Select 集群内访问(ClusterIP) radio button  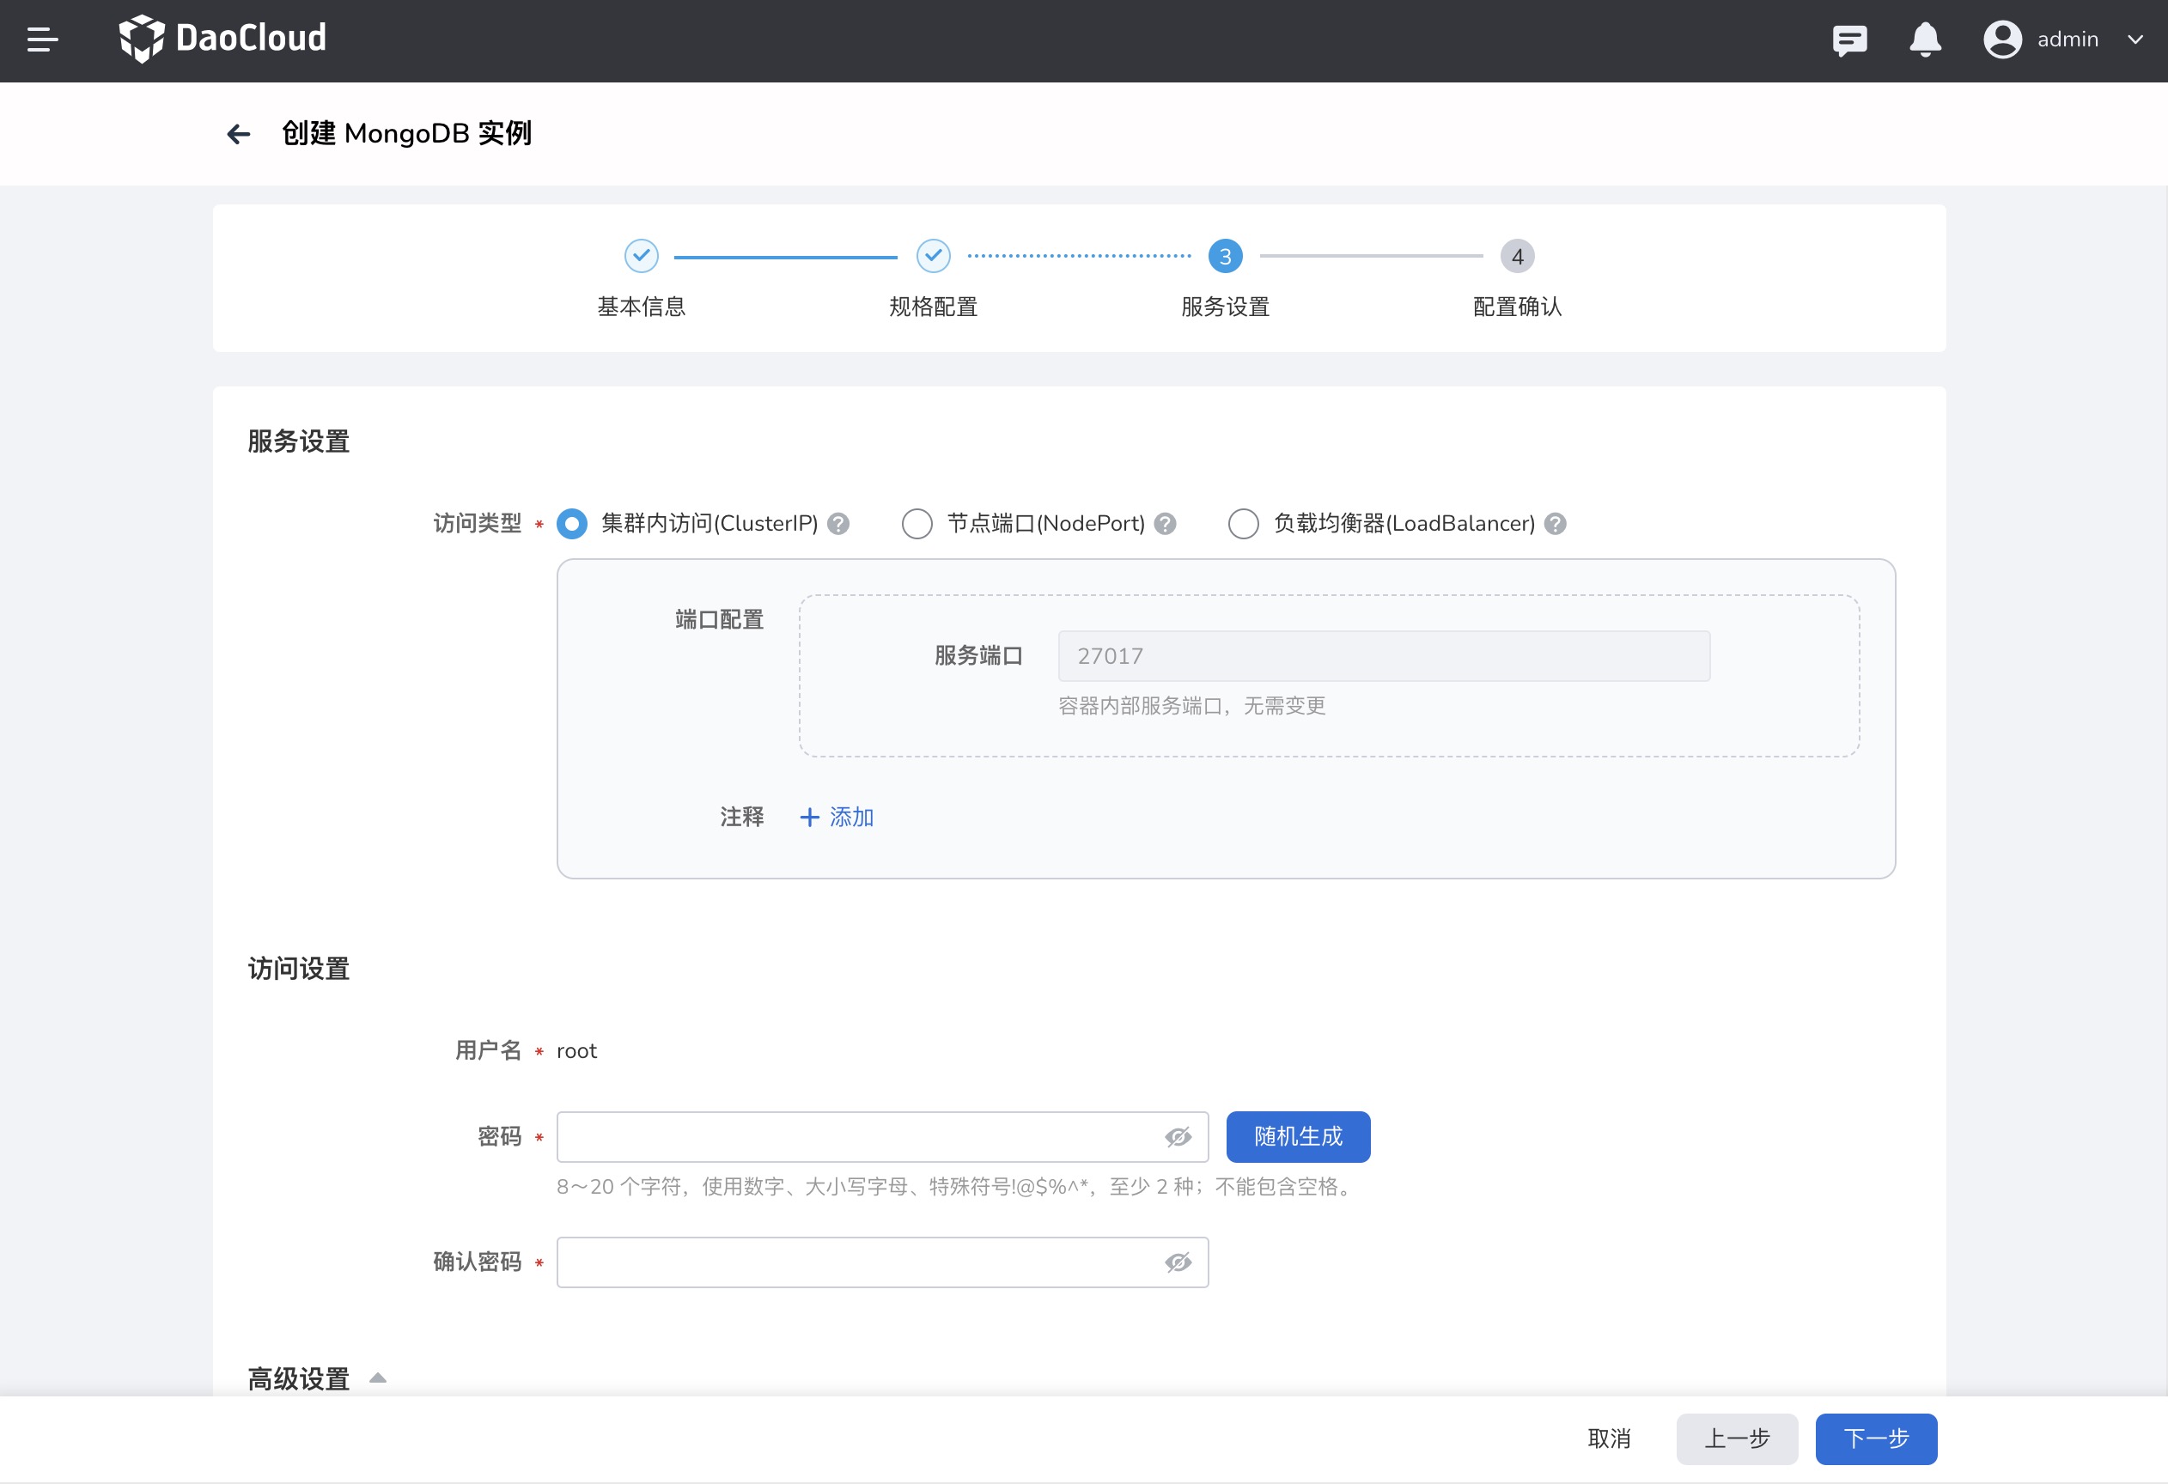[572, 523]
